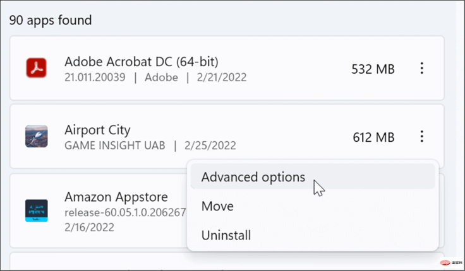
Task: Click the Amazon Appstore app icon
Action: tap(36, 210)
